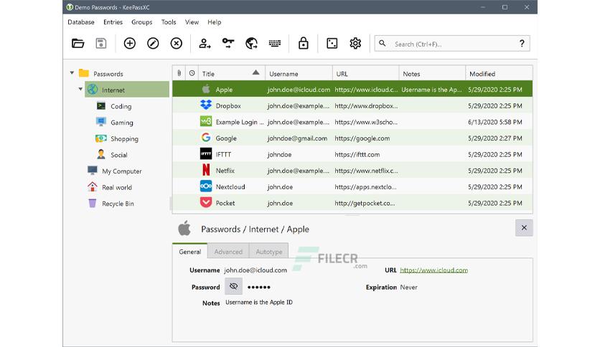Screen dimensions: 600x347
Task: Select the Apple entry title
Action: coord(224,90)
